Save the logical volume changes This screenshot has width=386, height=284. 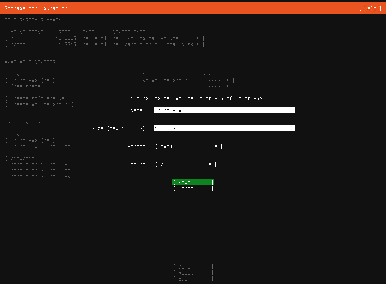tap(193, 182)
